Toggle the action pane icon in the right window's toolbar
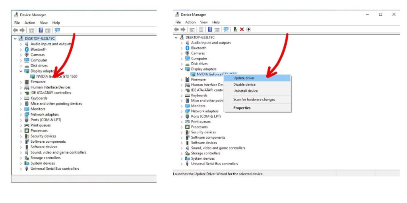This screenshot has width=407, height=203. (x=217, y=29)
